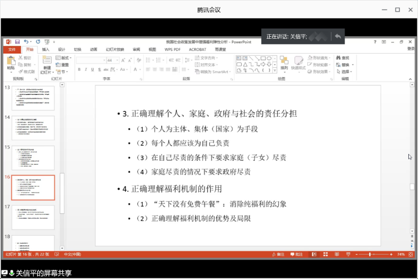Click the New Slide (新建幻灯片) icon

[x=47, y=62]
